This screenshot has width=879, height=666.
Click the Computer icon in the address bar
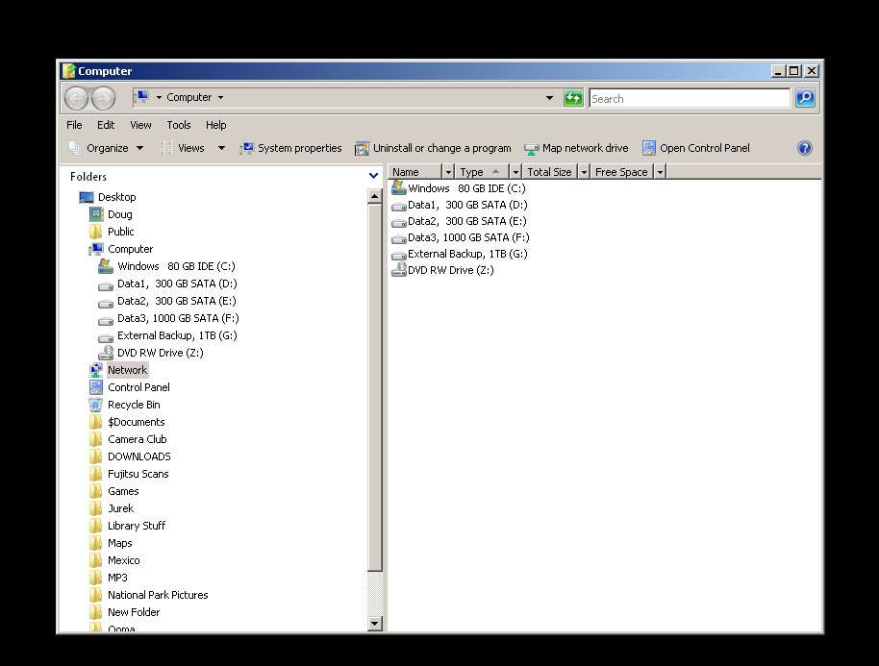click(x=142, y=97)
